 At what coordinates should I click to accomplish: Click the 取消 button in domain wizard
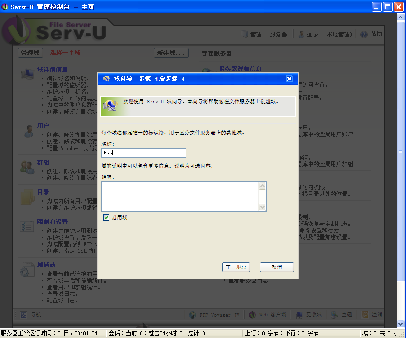[277, 267]
